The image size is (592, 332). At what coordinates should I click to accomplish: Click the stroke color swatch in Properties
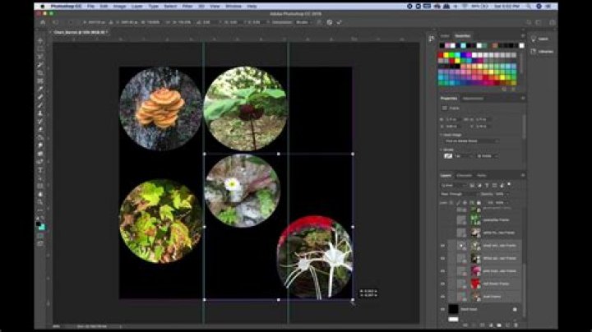click(x=448, y=156)
